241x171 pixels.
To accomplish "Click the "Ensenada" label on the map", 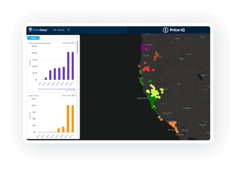I will coord(180,135).
